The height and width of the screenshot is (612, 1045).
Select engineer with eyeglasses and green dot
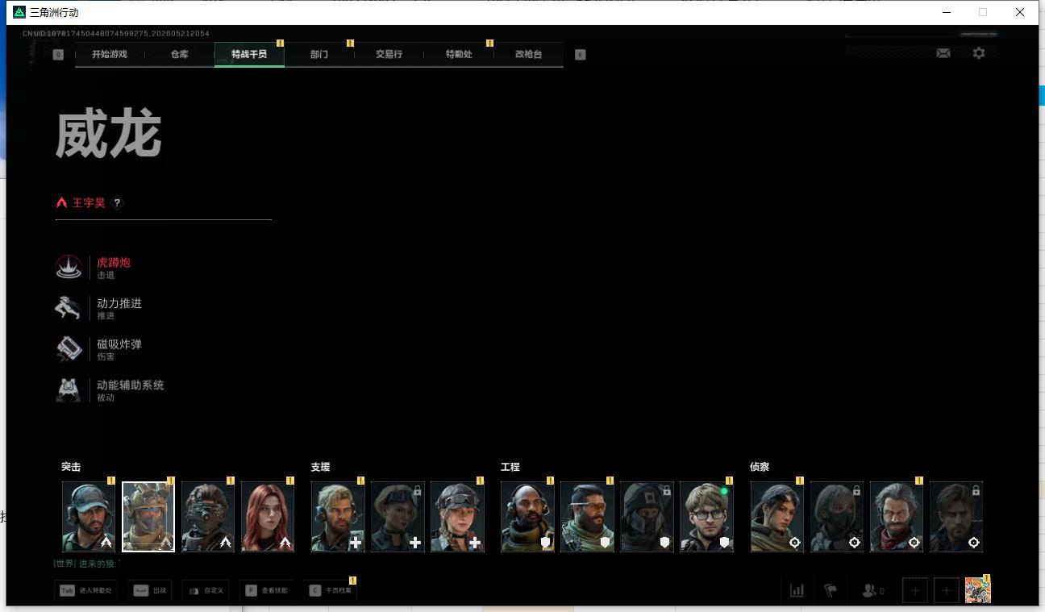coord(706,517)
